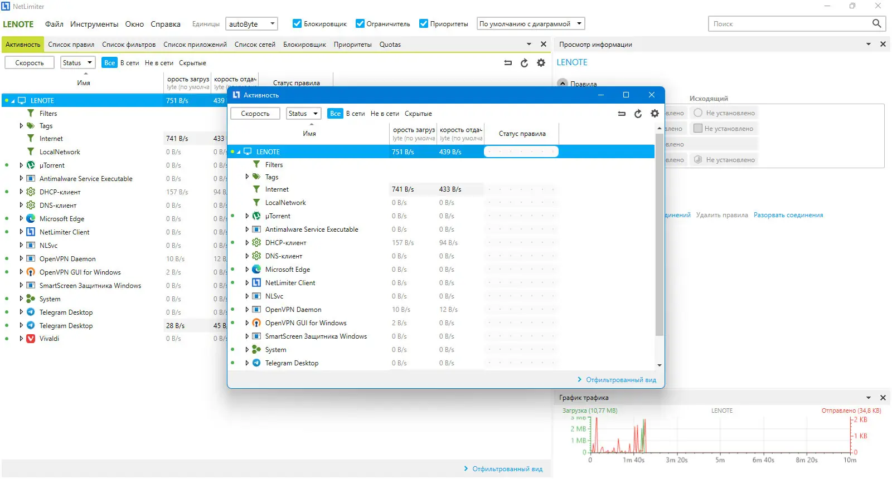The height and width of the screenshot is (479, 892).
Task: Open the Status dropdown in the floating window
Action: pos(303,114)
